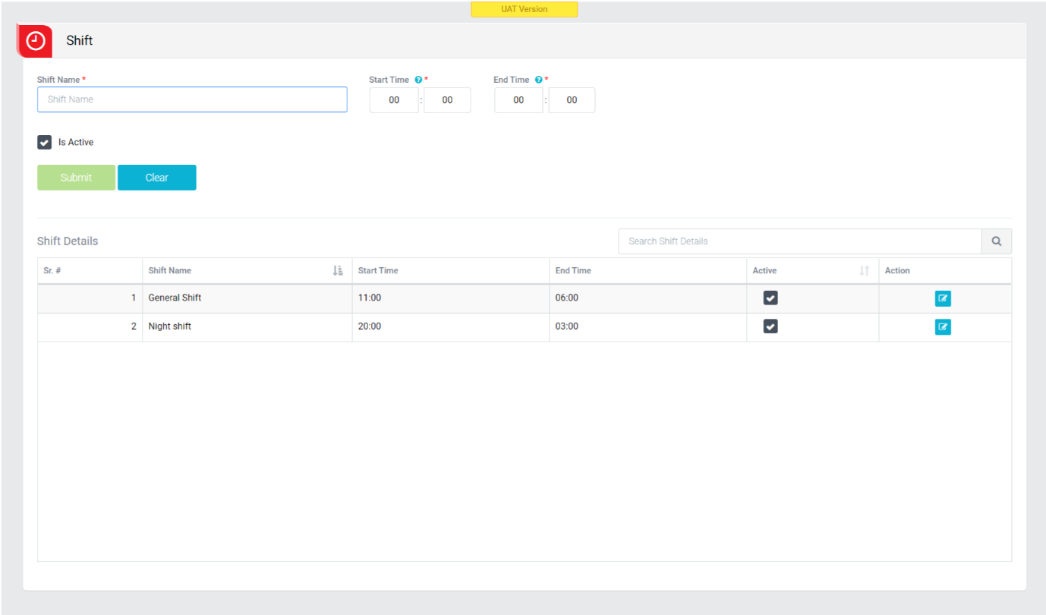Click the red clock Shift icon
Viewport: 1046px width, 615px height.
point(35,41)
